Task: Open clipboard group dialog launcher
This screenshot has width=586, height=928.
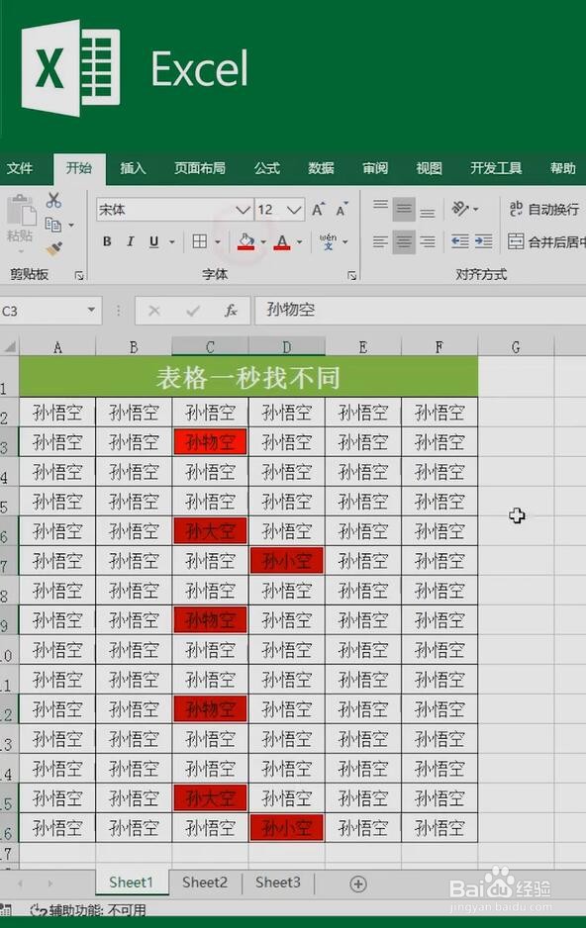Action: pos(79,276)
